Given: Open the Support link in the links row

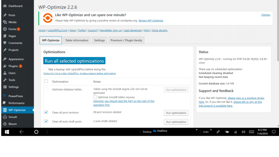Looking at the screenshot, I should click(x=93, y=30).
